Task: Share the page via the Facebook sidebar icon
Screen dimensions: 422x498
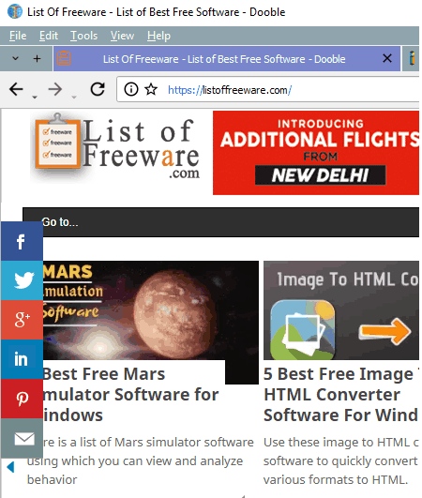Action: (x=22, y=241)
